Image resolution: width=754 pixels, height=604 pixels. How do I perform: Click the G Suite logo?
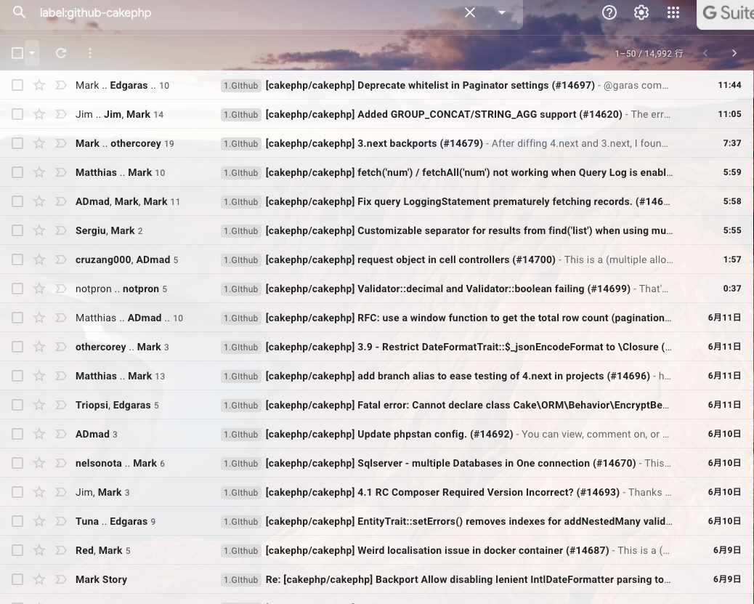pyautogui.click(x=728, y=12)
